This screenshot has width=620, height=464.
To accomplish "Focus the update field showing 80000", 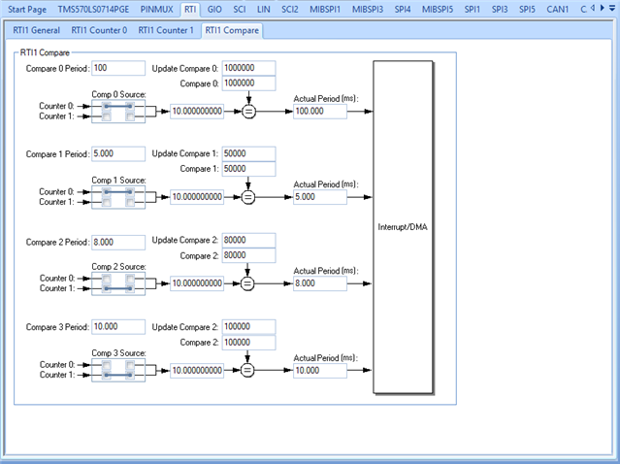I will (248, 241).
